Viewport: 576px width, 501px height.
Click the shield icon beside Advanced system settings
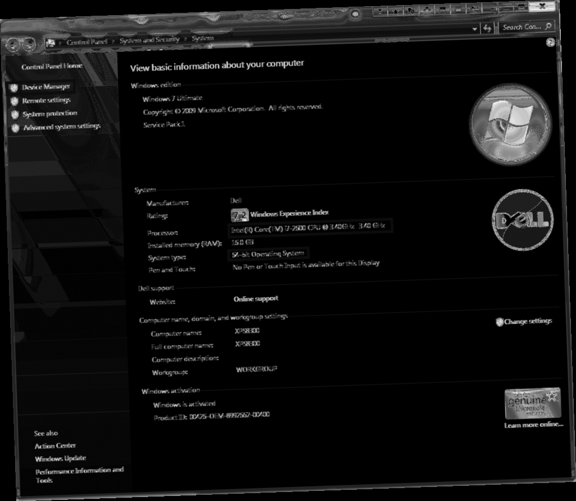click(x=16, y=128)
